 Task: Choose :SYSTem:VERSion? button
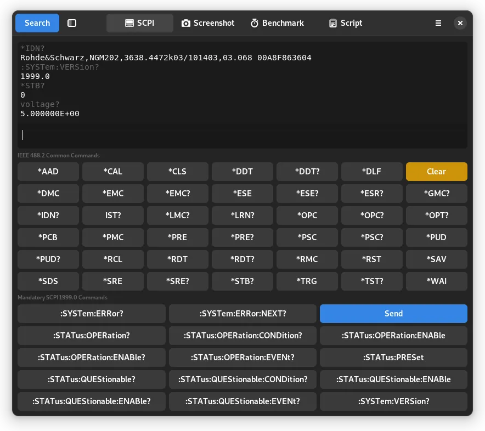[x=393, y=401]
